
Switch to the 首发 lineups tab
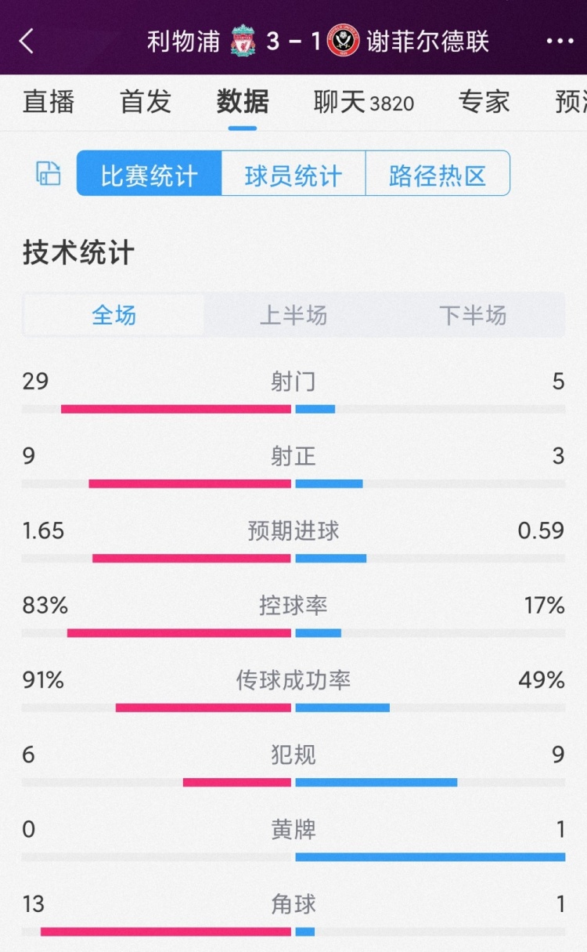coord(143,102)
